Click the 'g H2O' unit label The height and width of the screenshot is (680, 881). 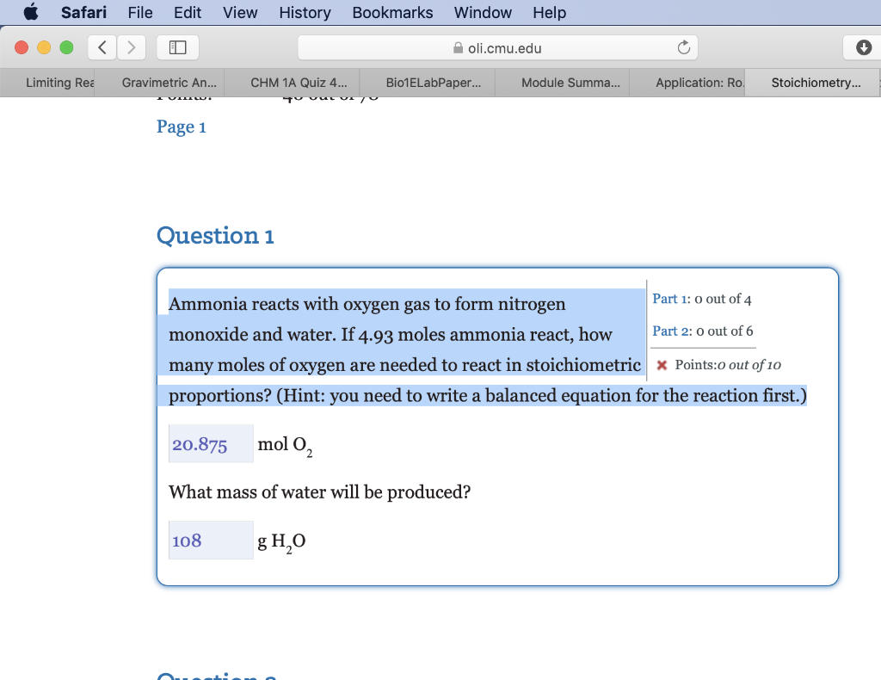click(x=281, y=542)
